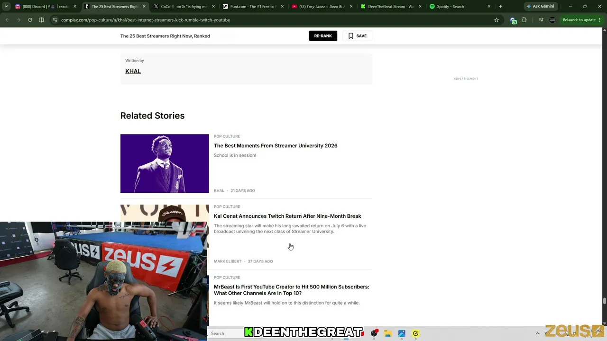Reload the Complex page
Screen dimensions: 607x341
coord(30,20)
